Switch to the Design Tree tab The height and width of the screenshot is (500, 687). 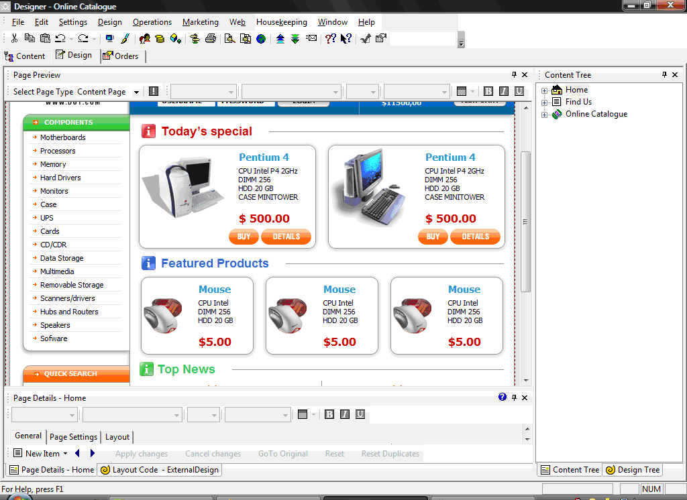click(633, 470)
